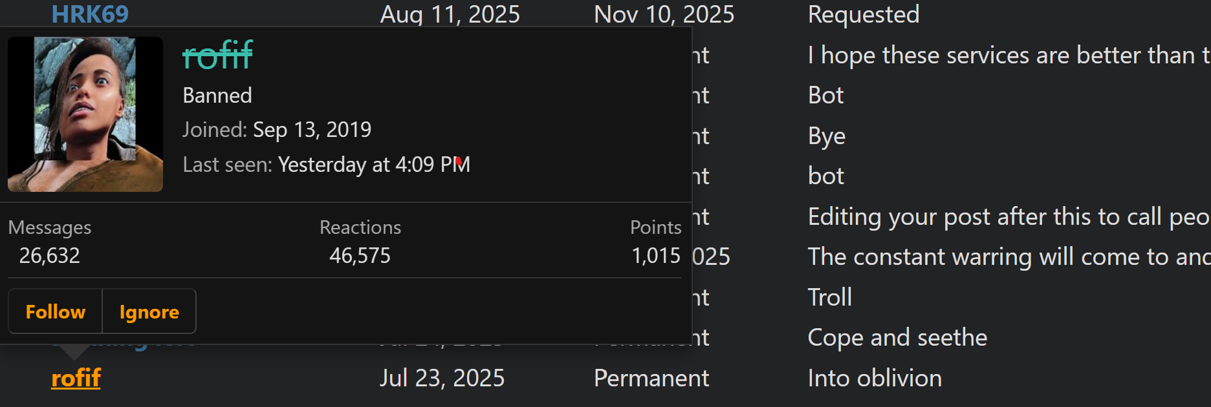Image resolution: width=1211 pixels, height=407 pixels.
Task: Select the Banned user title text
Action: point(217,96)
